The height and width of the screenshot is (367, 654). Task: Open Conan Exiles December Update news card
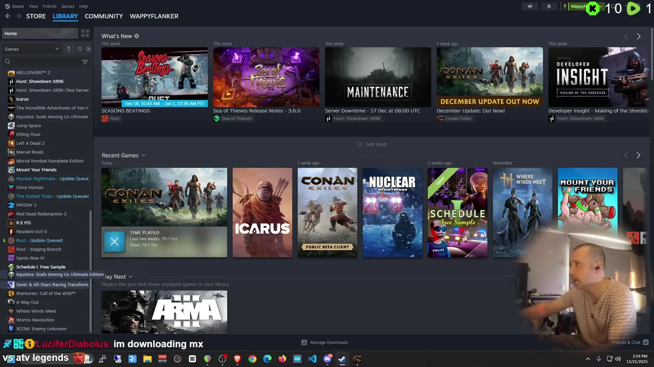489,77
